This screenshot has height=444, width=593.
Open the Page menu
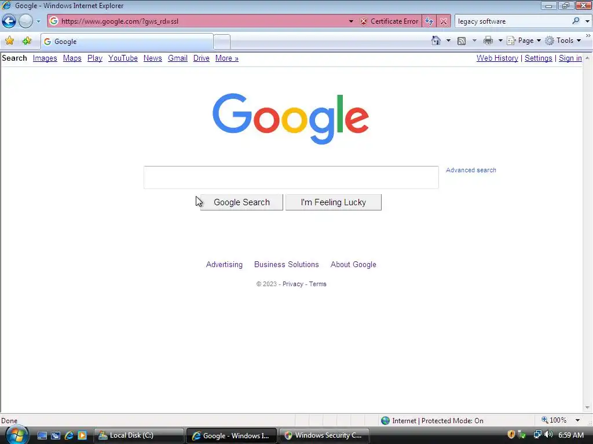[524, 40]
